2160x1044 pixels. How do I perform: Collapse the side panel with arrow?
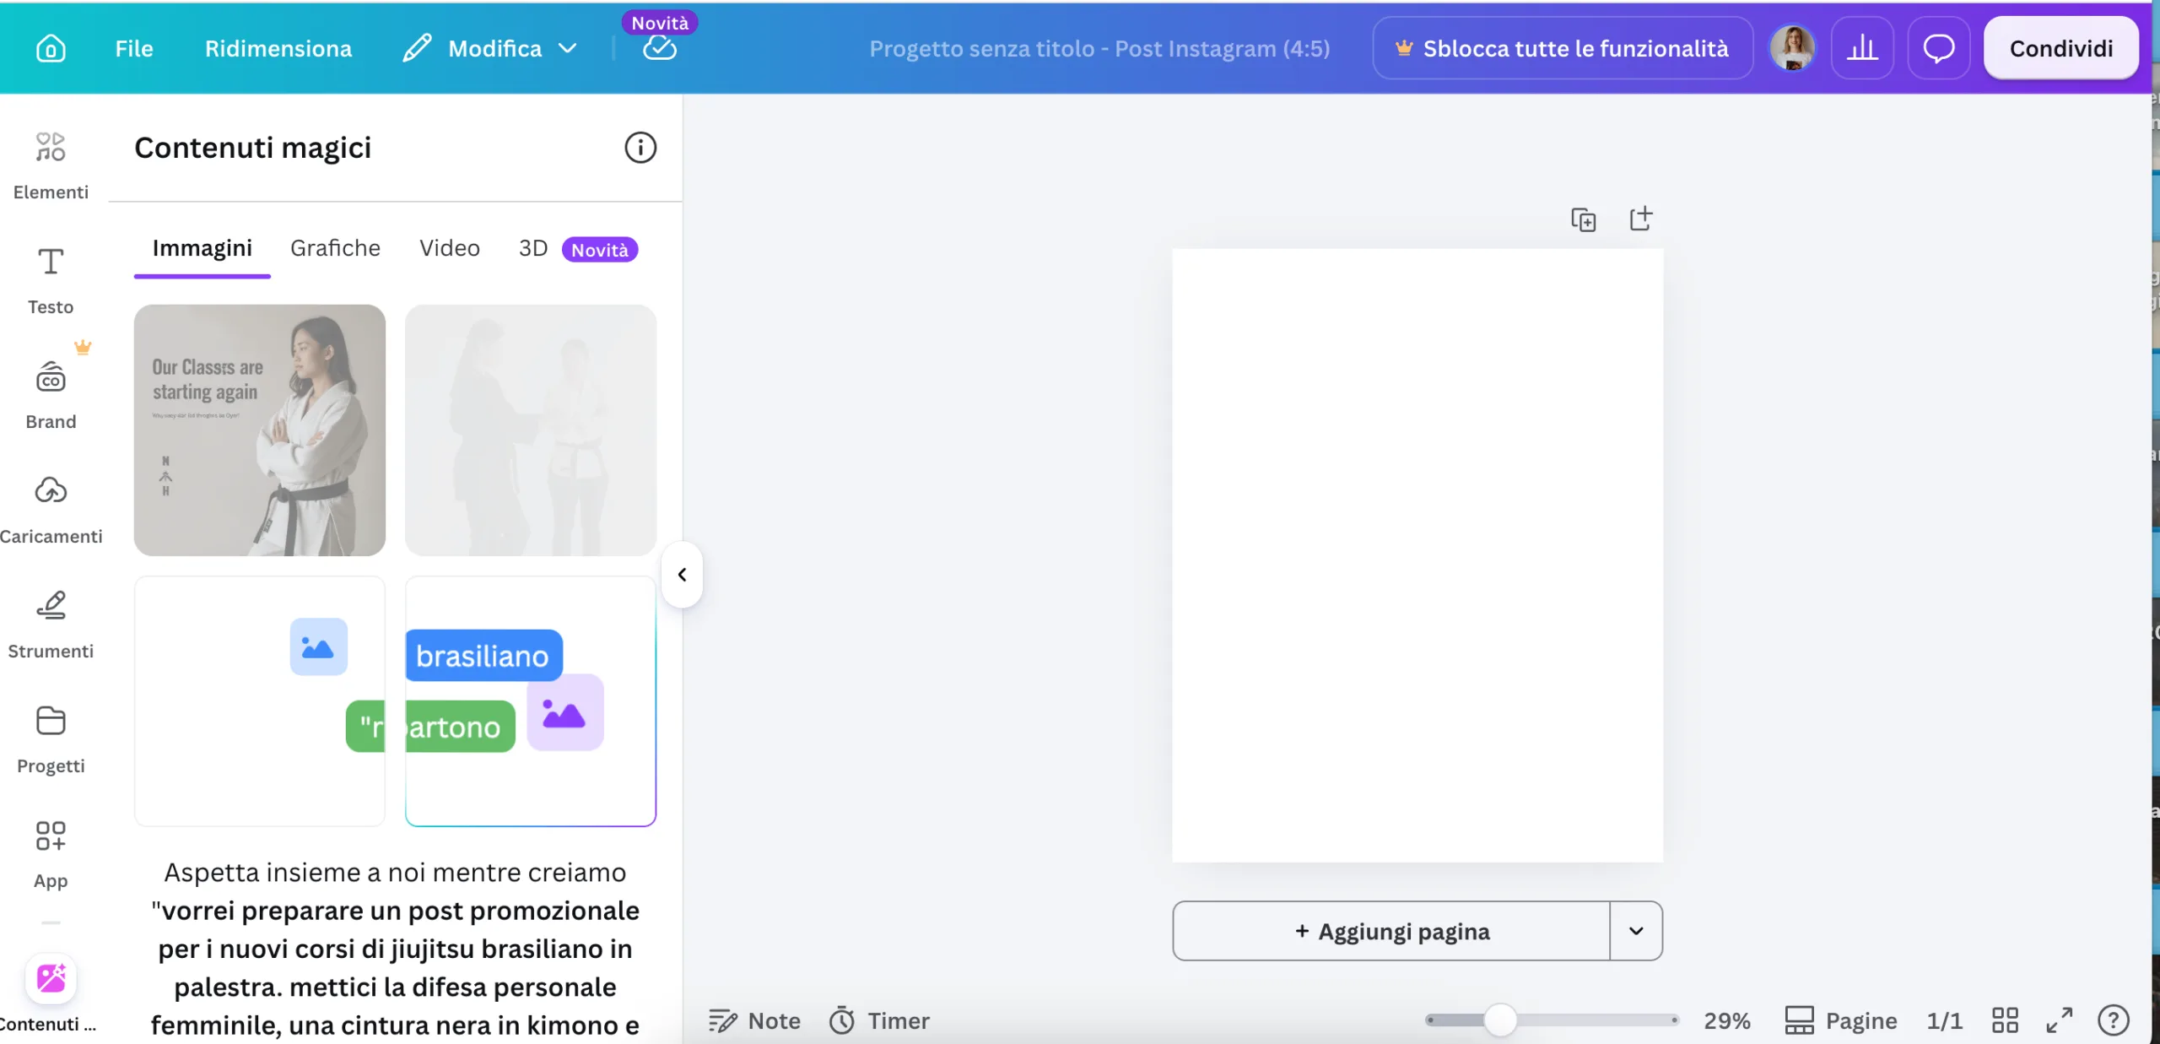point(682,575)
